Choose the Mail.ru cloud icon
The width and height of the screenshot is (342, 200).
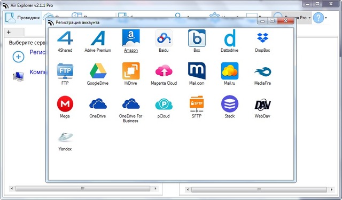tap(230, 71)
